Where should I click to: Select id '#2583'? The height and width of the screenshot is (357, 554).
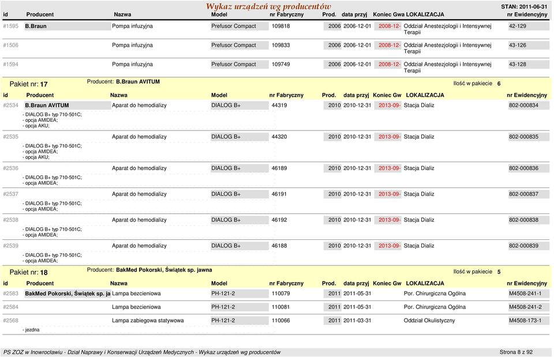pos(10,294)
